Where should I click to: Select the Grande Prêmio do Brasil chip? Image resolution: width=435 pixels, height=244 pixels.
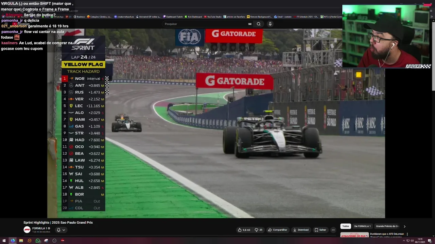(x=387, y=226)
